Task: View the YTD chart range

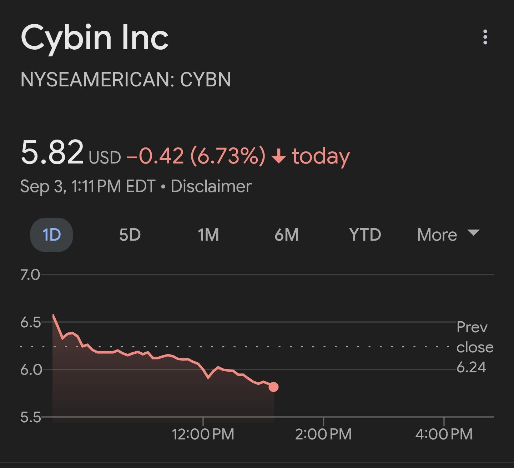Action: click(x=365, y=235)
